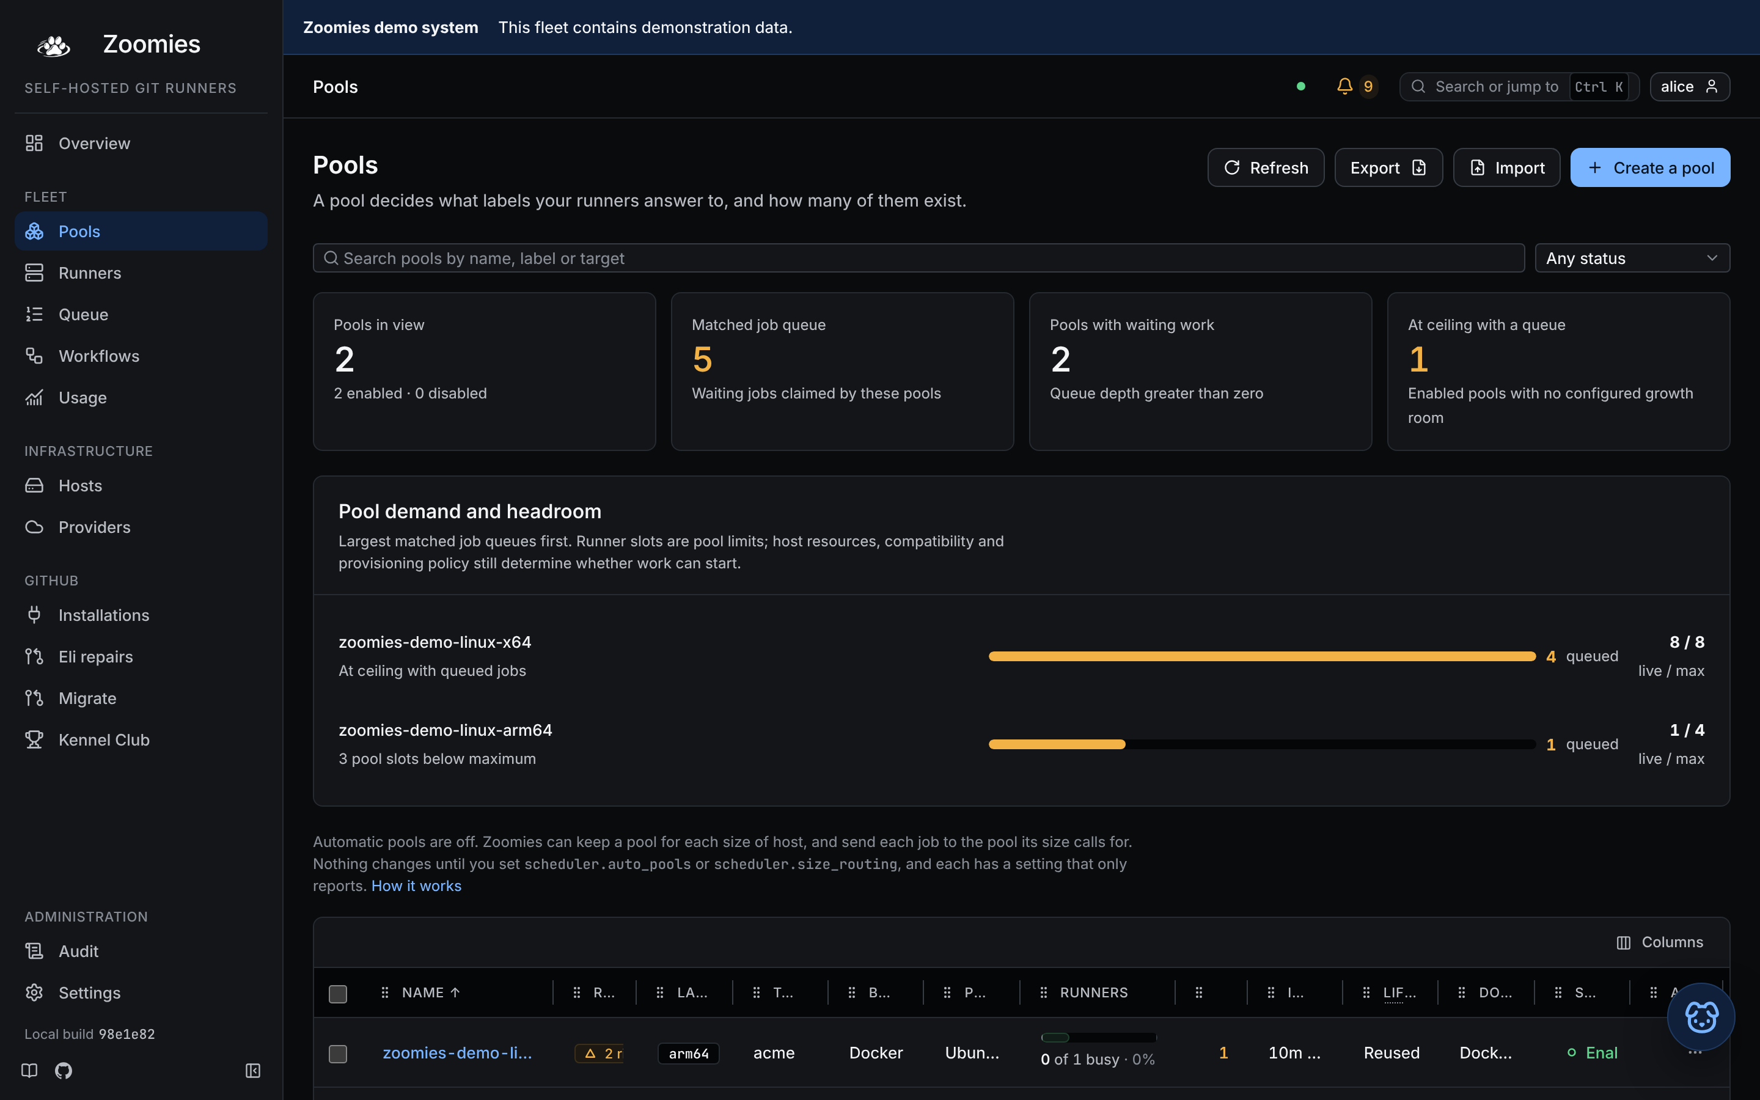
Task: Click the Audit scroll icon
Action: [34, 951]
